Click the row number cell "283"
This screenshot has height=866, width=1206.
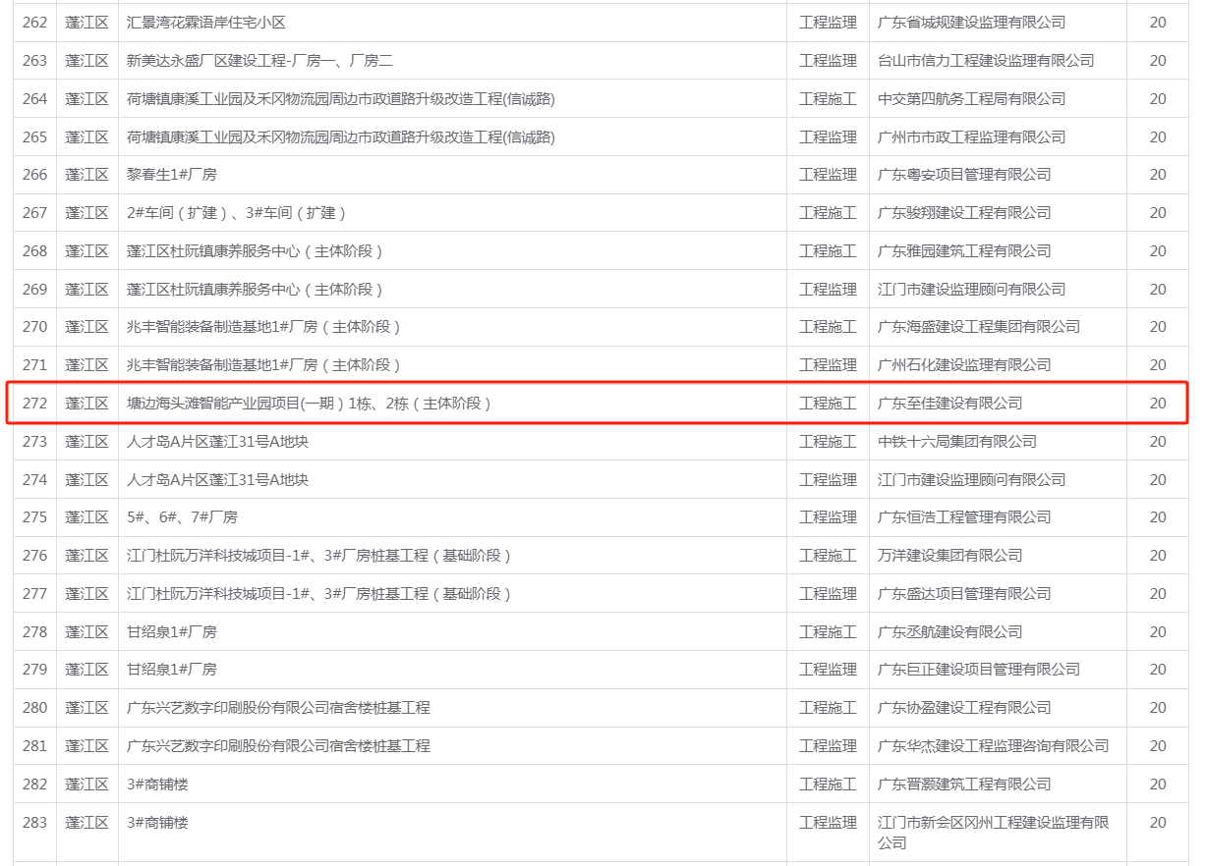click(x=34, y=822)
